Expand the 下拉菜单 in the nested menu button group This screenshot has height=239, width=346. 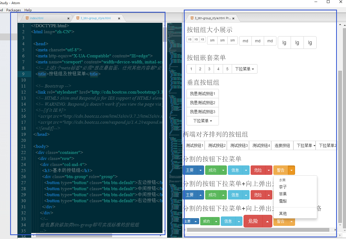tap(244, 69)
